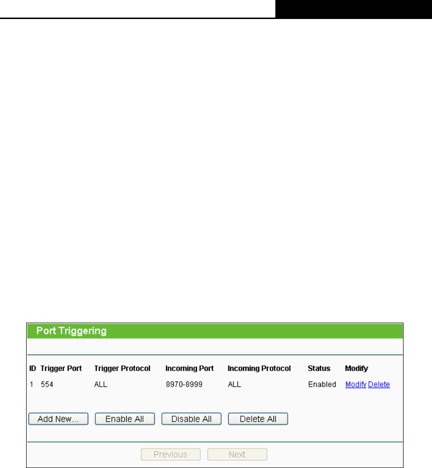The height and width of the screenshot is (468, 432).
Task: Click the Enabled status text
Action: coord(322,384)
